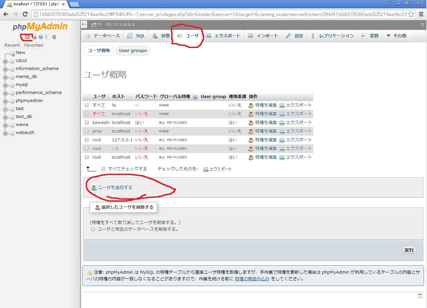Click edit privileges icon in pma row
The height and width of the screenshot is (308, 427).
[251, 132]
